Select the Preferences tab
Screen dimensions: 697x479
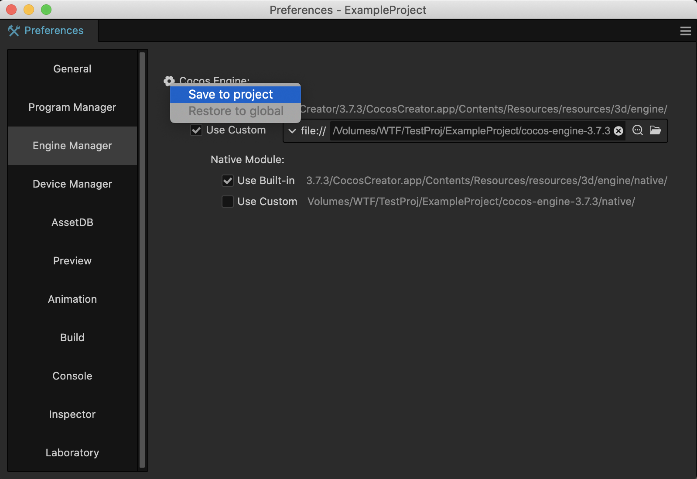pyautogui.click(x=49, y=31)
